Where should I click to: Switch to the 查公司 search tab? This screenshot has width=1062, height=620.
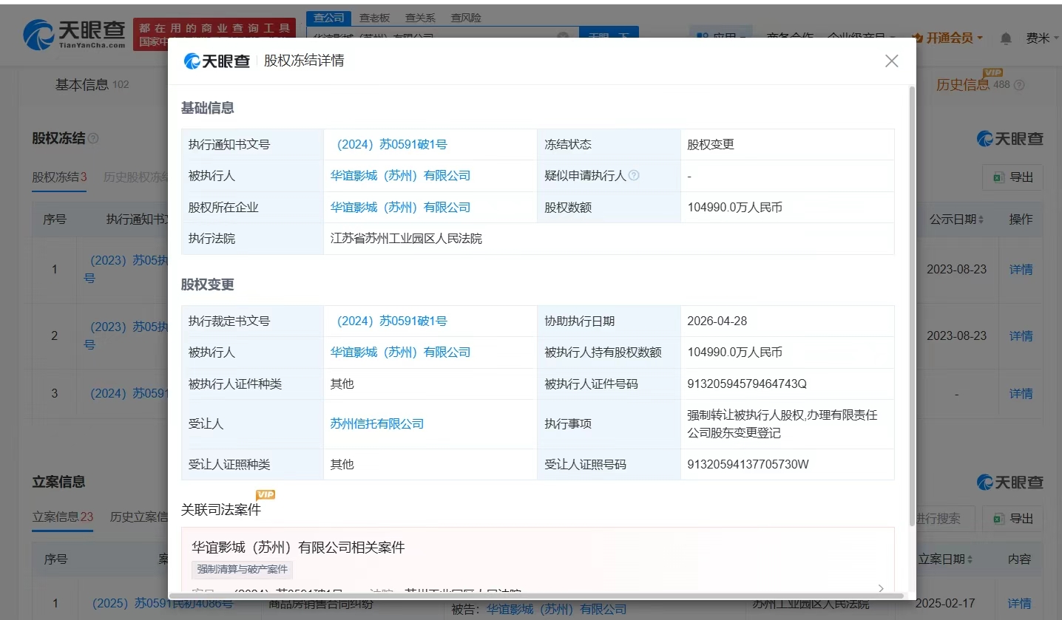[328, 18]
